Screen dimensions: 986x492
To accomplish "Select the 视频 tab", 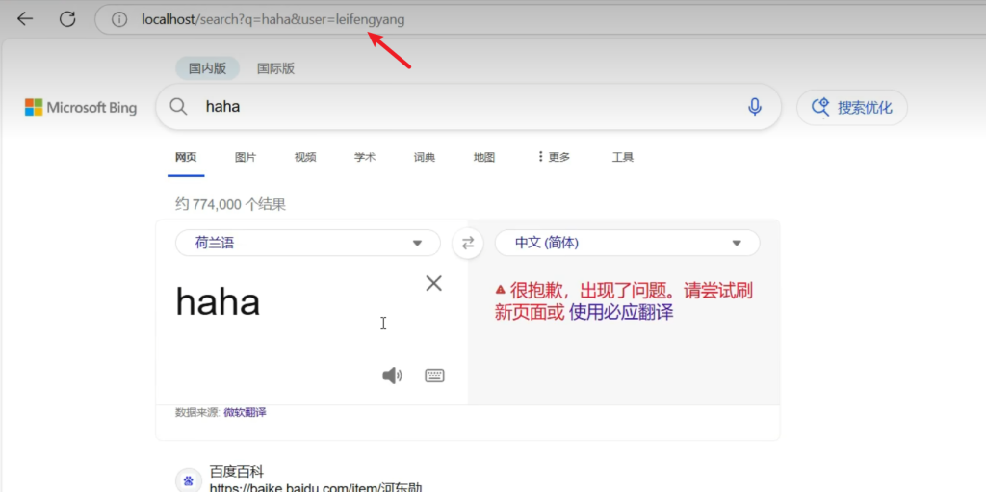I will click(x=305, y=157).
